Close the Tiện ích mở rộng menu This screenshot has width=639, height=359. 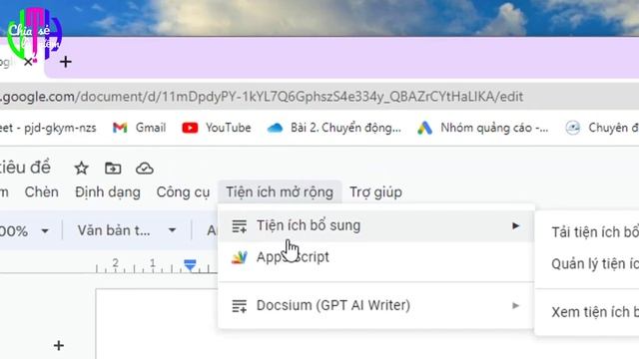(x=280, y=192)
